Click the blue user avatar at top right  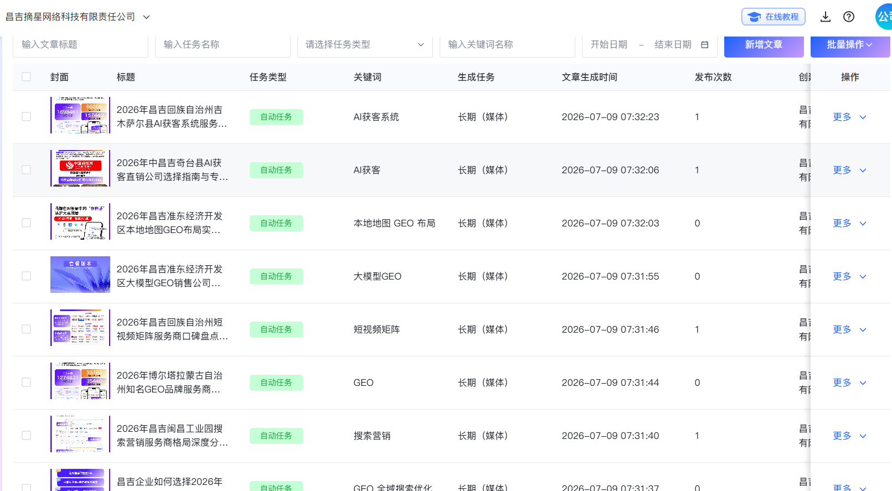pos(884,17)
